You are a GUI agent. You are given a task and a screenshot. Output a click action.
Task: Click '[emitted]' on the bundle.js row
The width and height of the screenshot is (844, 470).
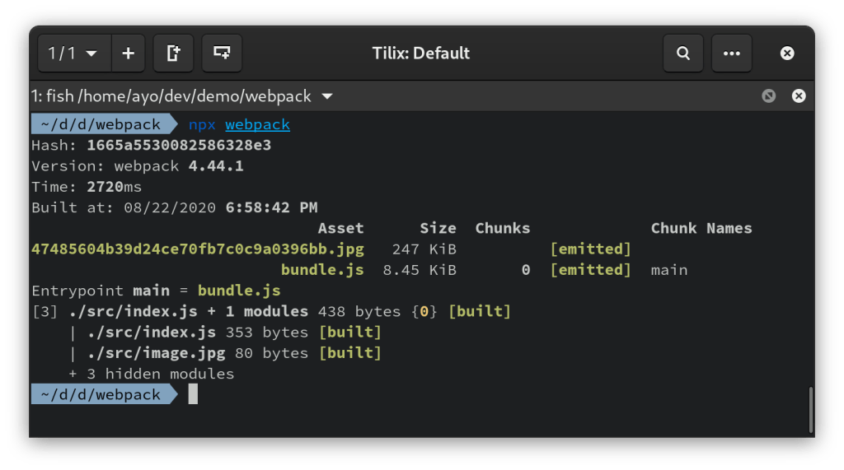[590, 270]
